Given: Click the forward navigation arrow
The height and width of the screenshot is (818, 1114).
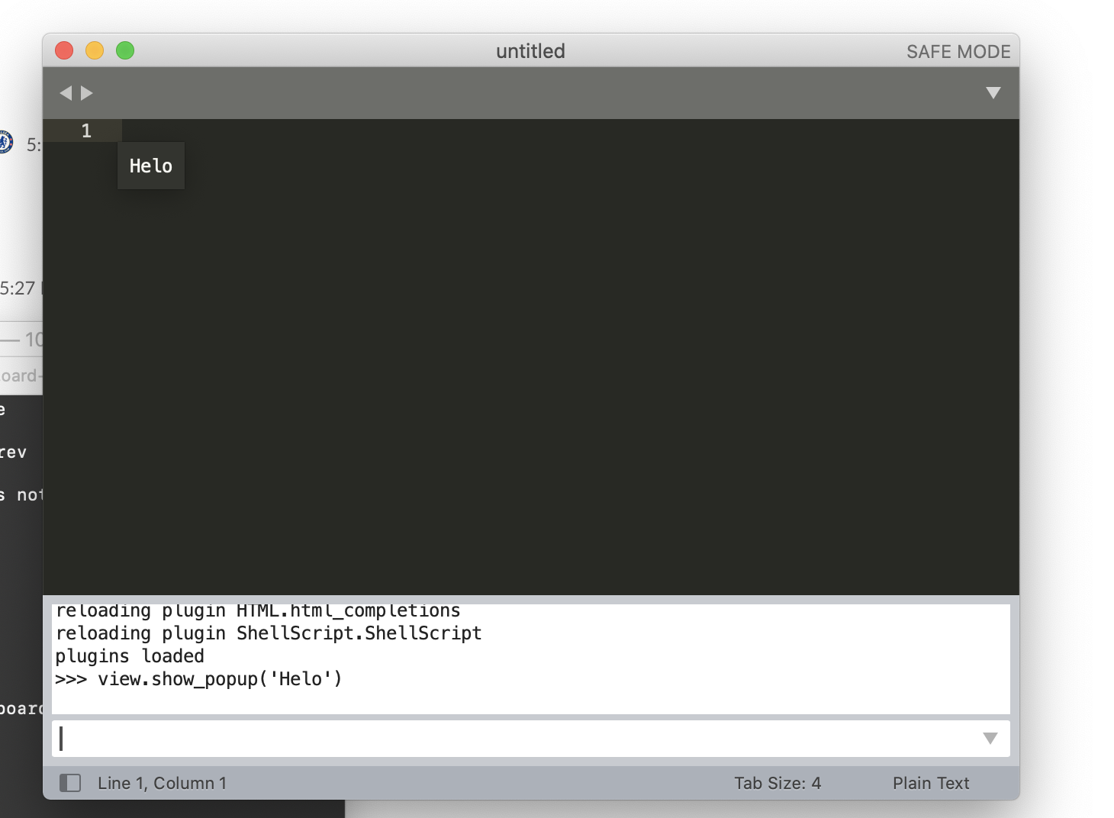Looking at the screenshot, I should pos(88,92).
